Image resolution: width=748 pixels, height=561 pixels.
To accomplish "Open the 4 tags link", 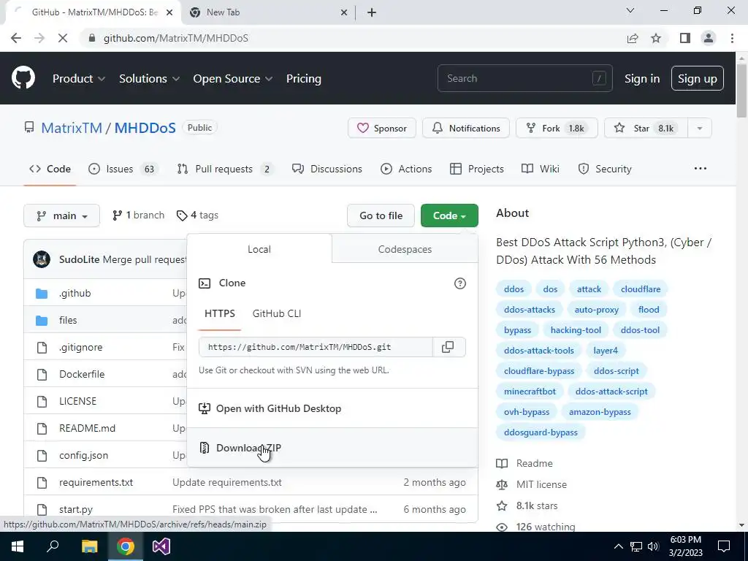I will point(197,215).
